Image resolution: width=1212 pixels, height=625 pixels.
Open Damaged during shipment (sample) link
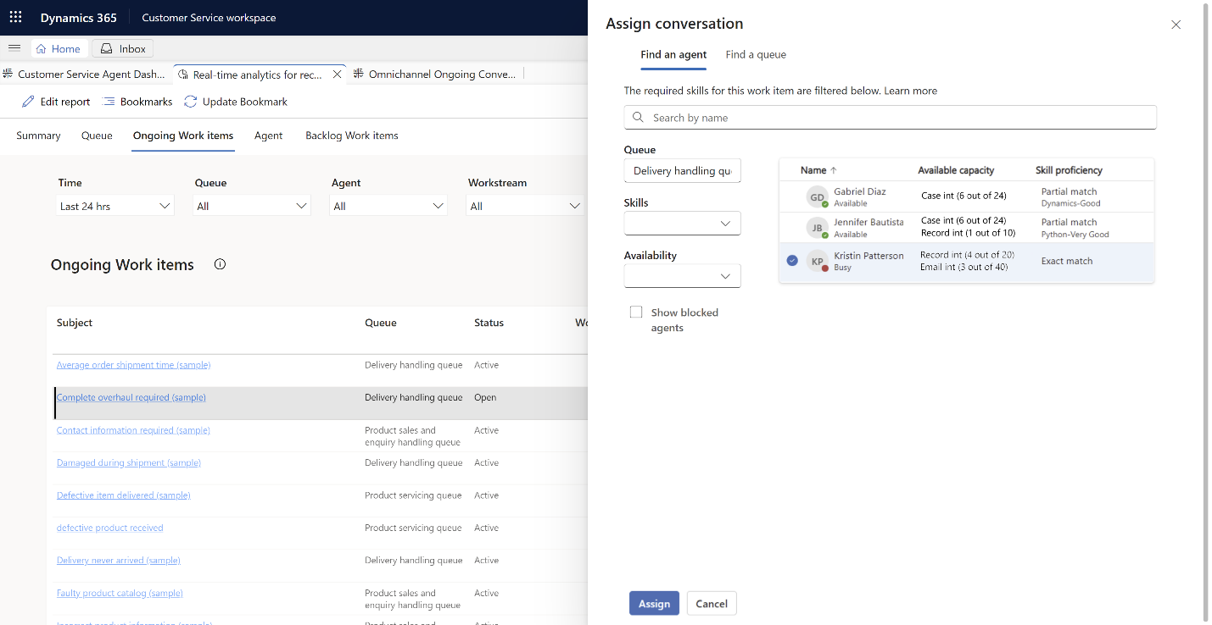[x=129, y=462]
